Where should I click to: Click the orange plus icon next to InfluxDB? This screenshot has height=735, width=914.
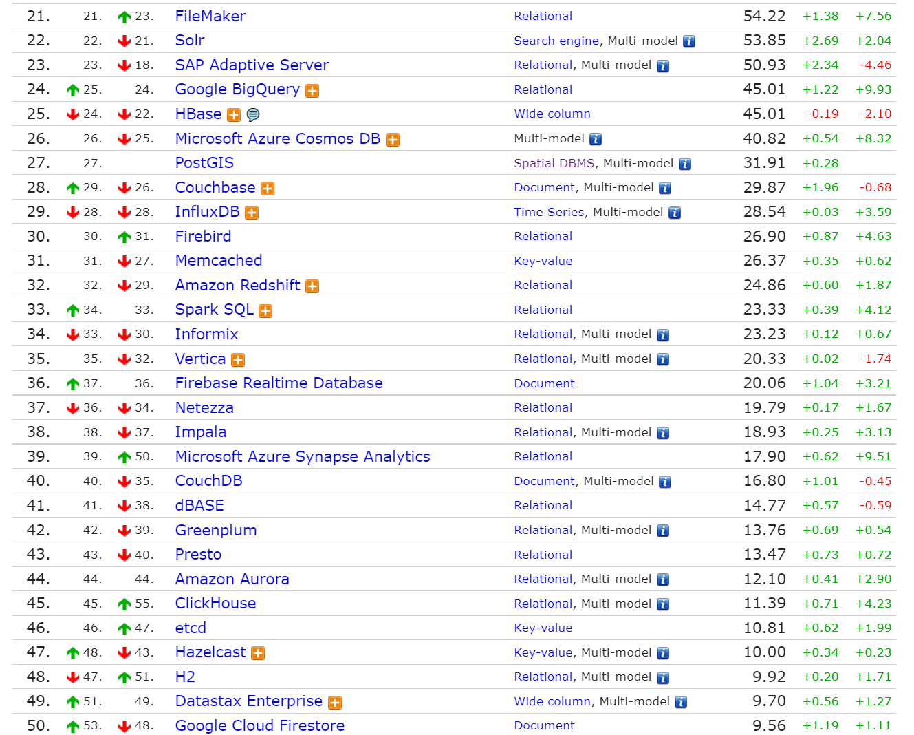pos(252,213)
